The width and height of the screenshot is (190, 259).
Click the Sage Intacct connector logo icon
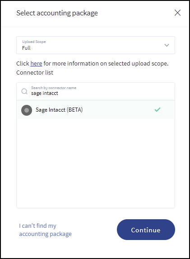coord(27,110)
